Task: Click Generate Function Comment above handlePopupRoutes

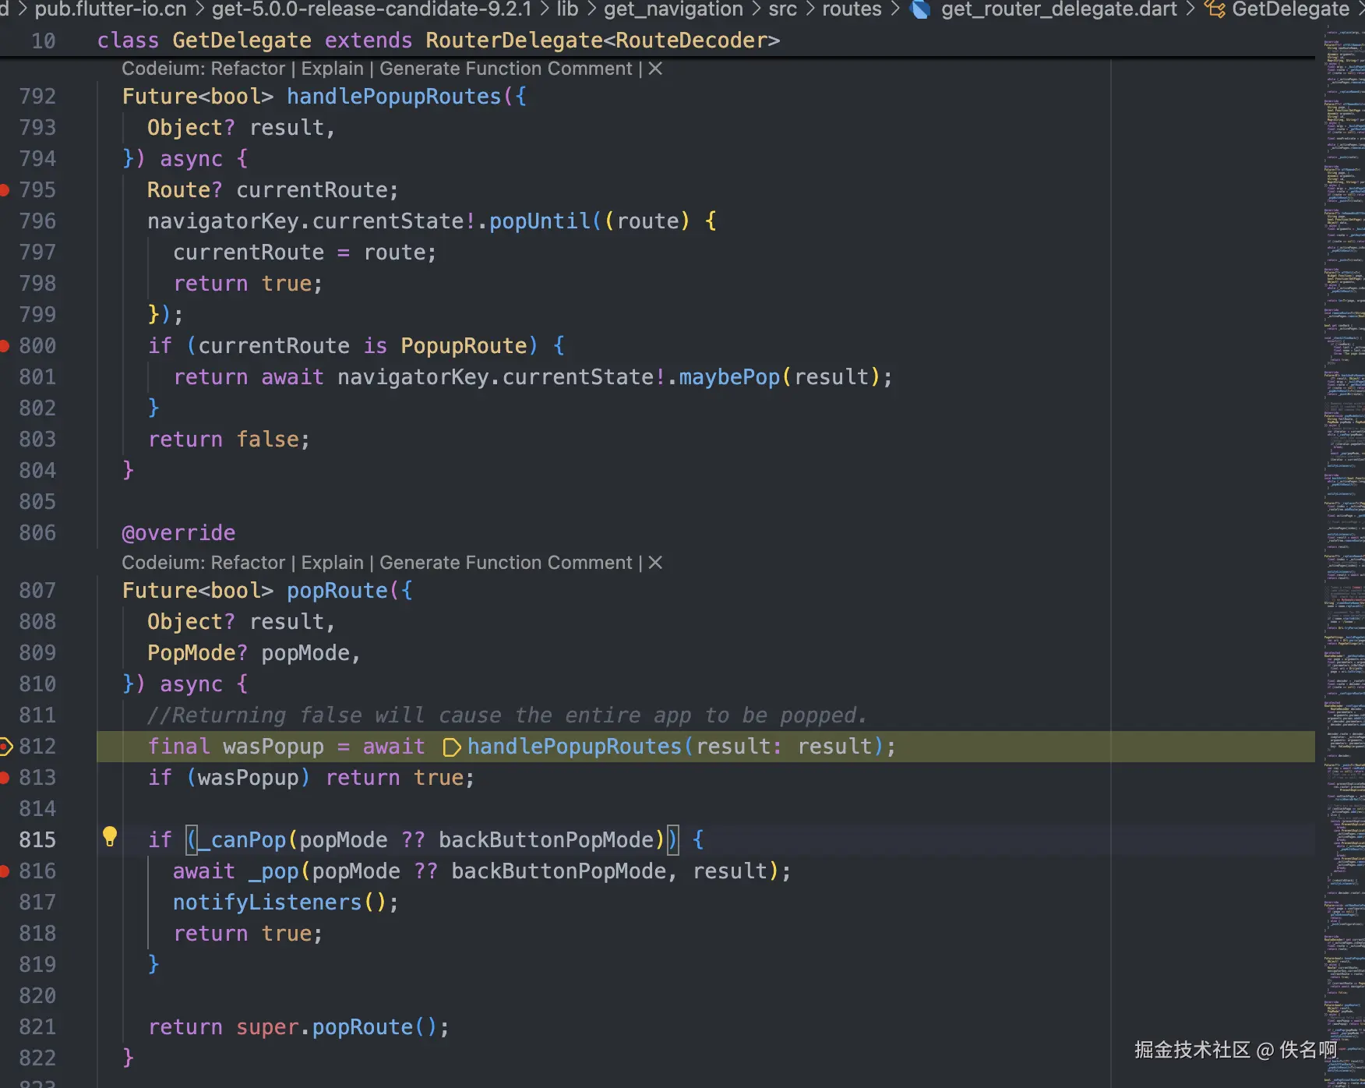Action: pos(506,69)
